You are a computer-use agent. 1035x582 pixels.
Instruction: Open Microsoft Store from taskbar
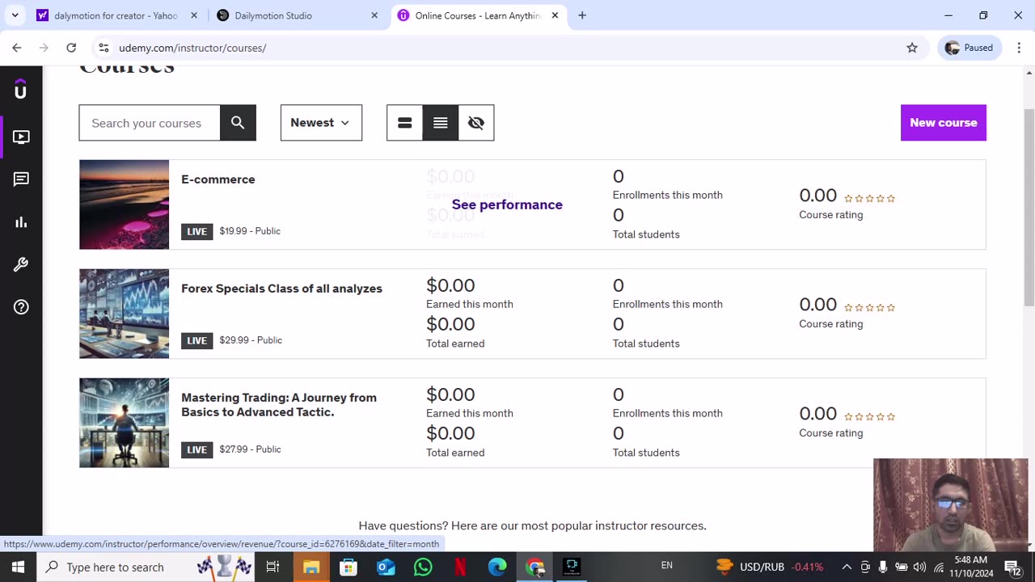click(349, 567)
